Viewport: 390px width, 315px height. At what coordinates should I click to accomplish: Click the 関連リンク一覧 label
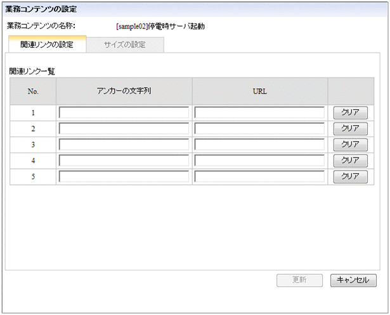pos(32,71)
